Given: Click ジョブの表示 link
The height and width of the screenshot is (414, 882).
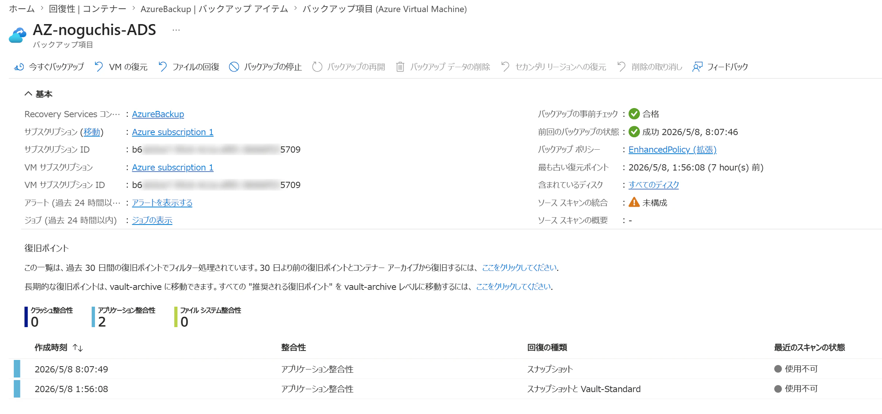Looking at the screenshot, I should (x=152, y=220).
